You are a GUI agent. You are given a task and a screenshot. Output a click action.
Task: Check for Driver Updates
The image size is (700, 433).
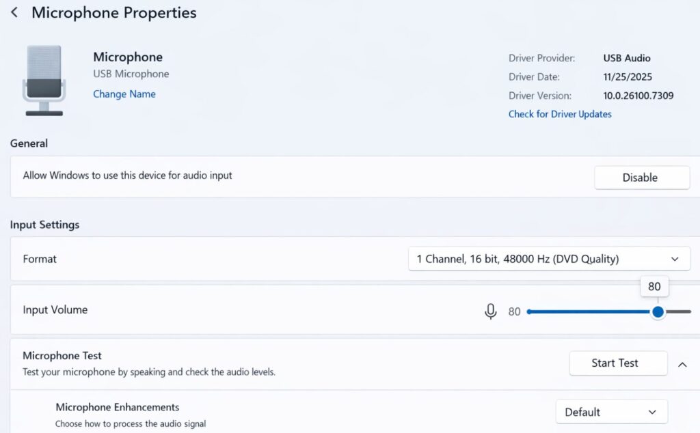(x=559, y=114)
